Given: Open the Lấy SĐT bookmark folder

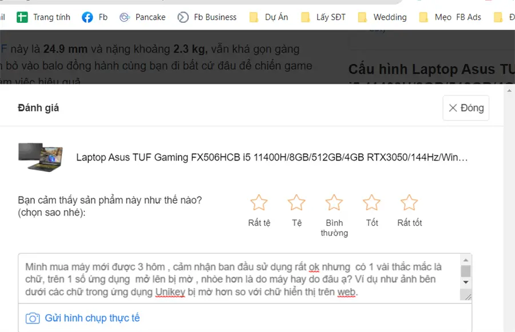Looking at the screenshot, I should tap(323, 17).
